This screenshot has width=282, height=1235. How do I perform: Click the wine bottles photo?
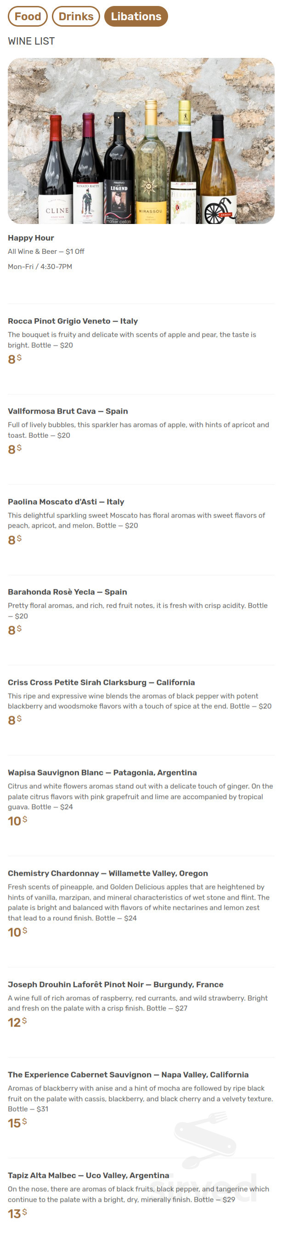[x=141, y=141]
